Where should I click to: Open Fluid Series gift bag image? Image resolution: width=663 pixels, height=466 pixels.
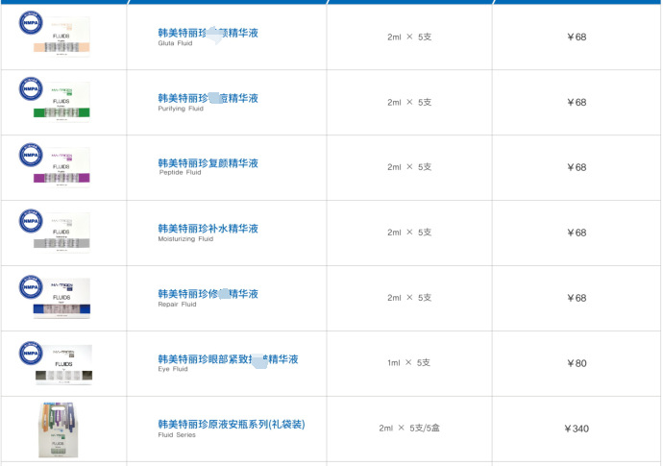tap(59, 429)
